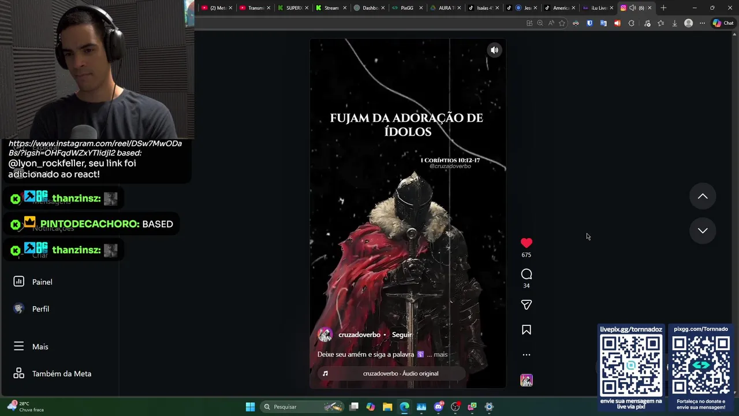Click the Mais hamburger icon
Viewport: 739px width, 416px height.
(x=19, y=346)
